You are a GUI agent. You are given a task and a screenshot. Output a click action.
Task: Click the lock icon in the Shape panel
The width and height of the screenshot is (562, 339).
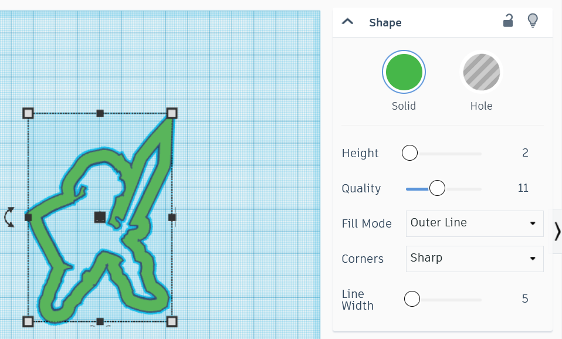[x=507, y=21]
